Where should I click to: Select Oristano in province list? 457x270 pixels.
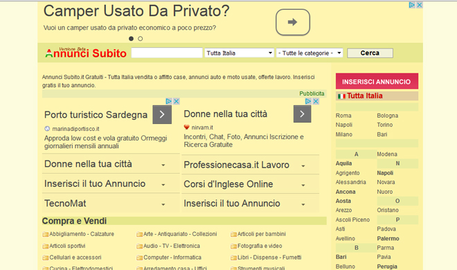(388, 210)
